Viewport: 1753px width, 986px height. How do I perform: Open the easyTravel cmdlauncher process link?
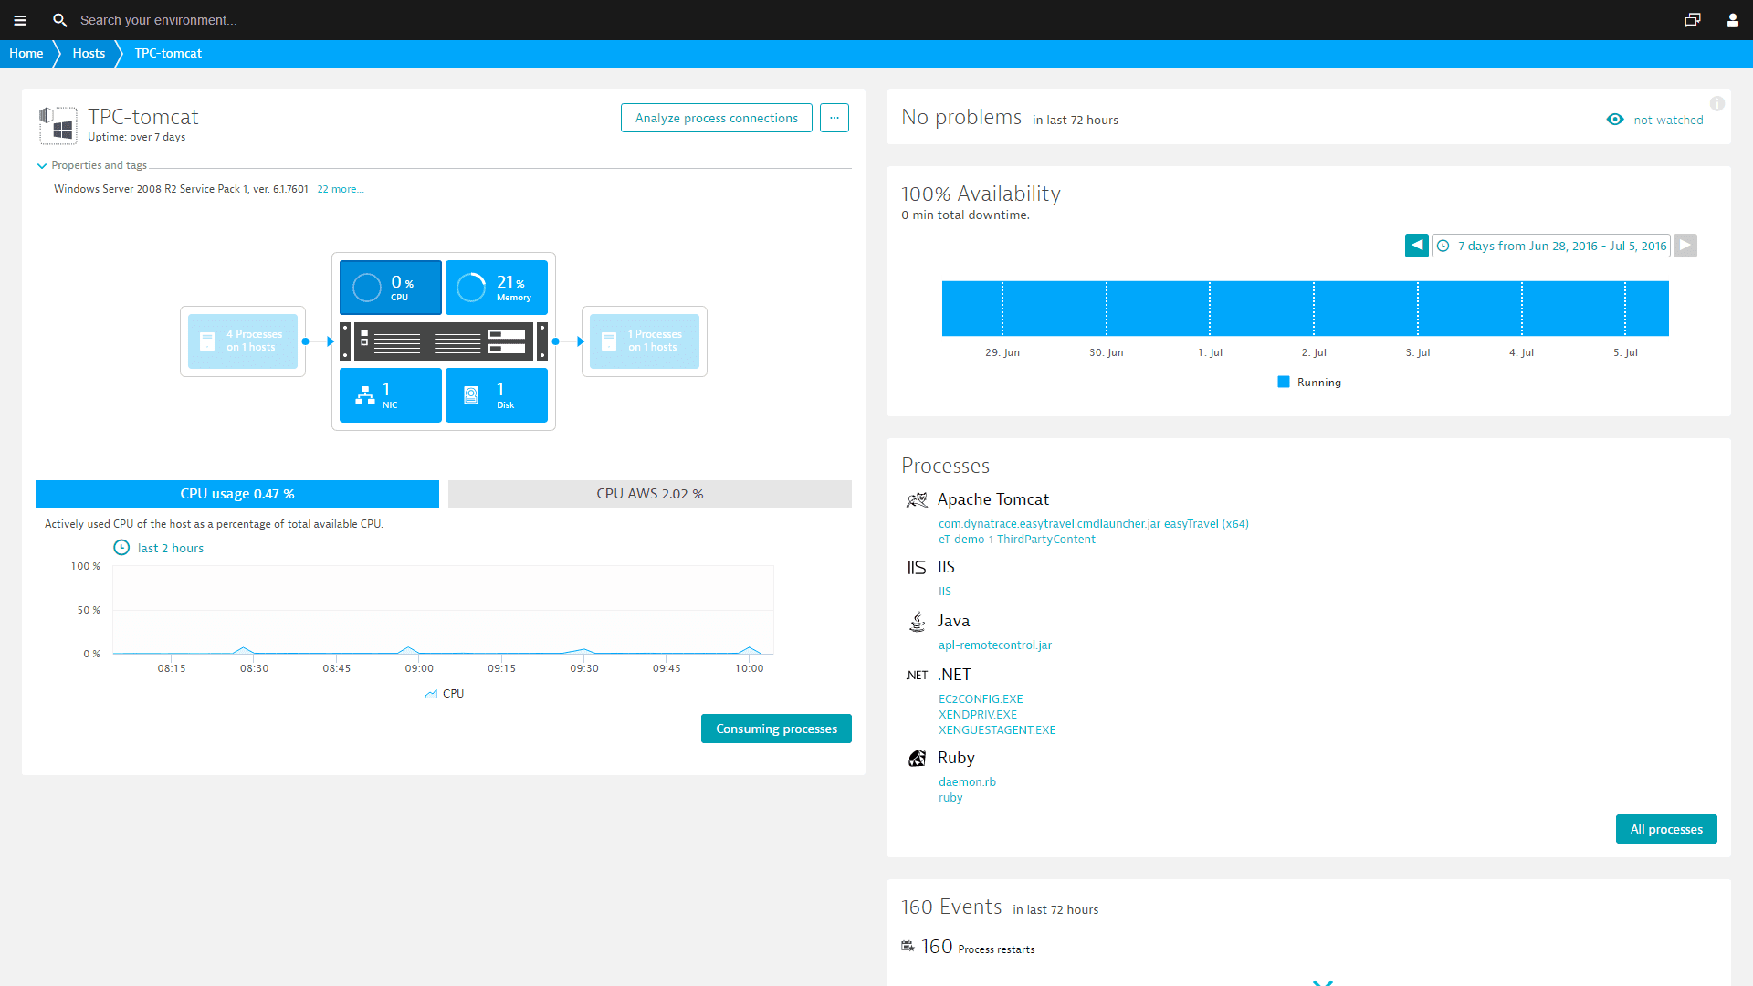[x=1093, y=522]
